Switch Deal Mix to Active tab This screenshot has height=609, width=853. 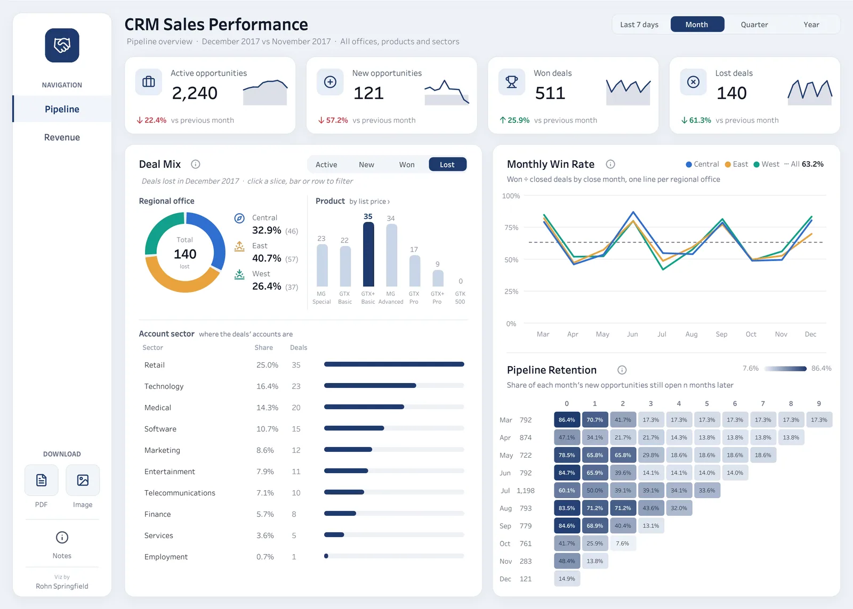(x=326, y=165)
